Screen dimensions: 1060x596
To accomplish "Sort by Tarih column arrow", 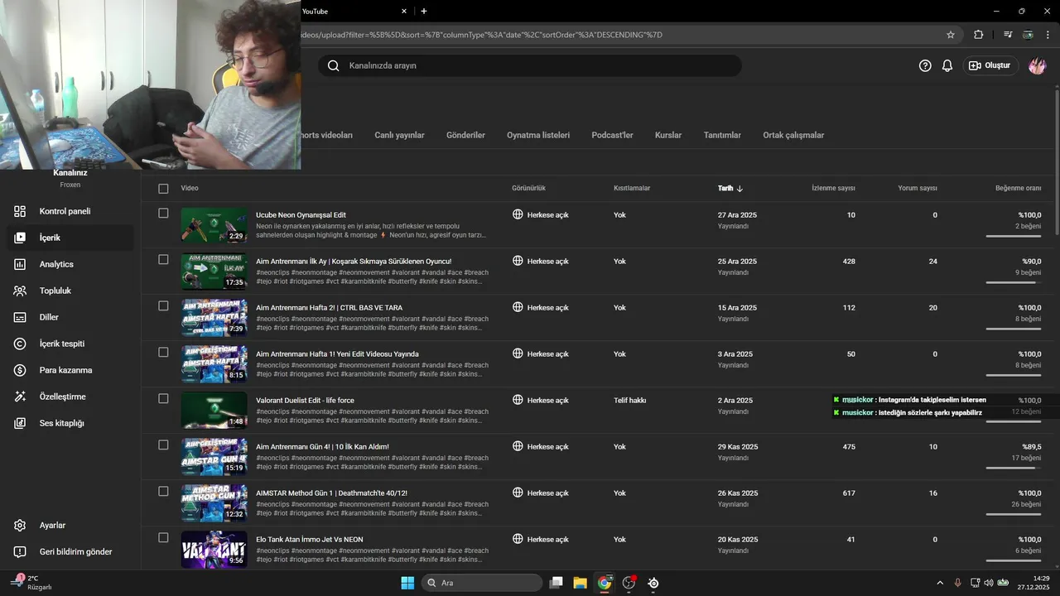I will (x=740, y=189).
